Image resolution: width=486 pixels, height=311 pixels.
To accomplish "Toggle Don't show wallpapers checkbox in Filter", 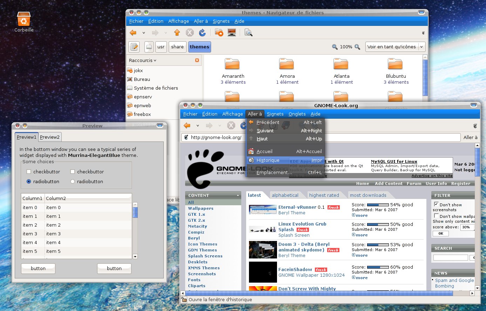I will pyautogui.click(x=436, y=216).
